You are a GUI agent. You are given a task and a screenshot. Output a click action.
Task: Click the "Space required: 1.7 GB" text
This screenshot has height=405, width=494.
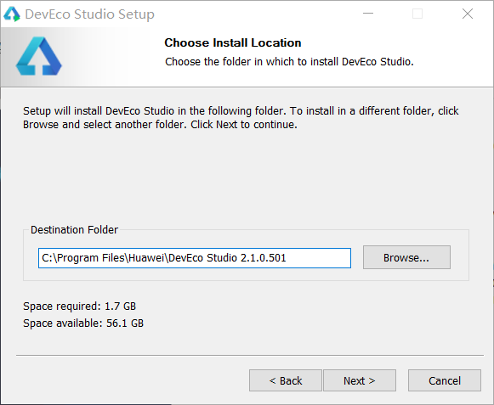click(79, 307)
